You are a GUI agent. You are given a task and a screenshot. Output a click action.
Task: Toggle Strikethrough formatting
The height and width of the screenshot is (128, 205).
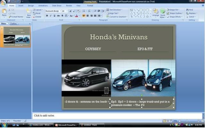tap(58, 16)
